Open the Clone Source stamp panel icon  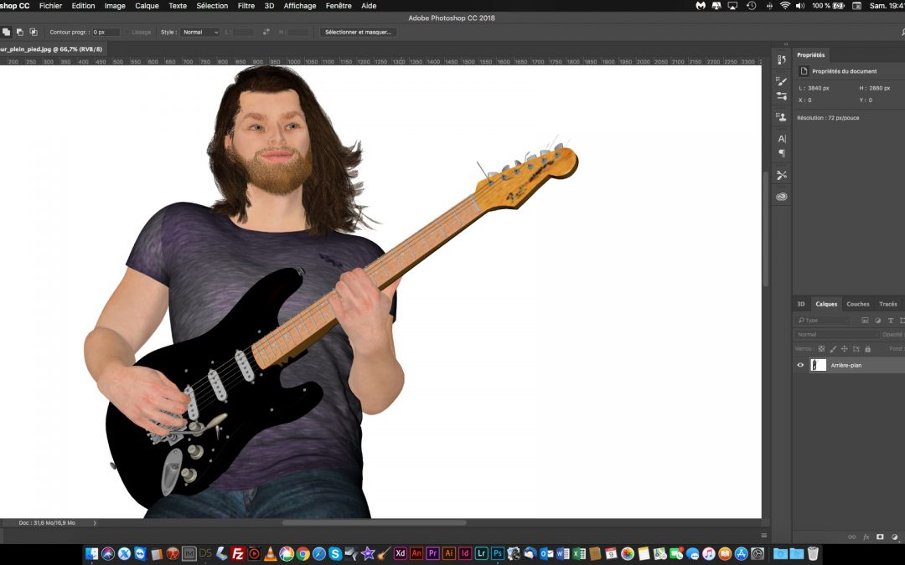pos(782,117)
